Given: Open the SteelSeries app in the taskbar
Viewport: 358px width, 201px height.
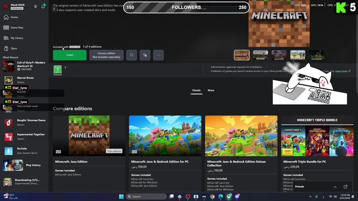Looking at the screenshot, I should pyautogui.click(x=180, y=197).
